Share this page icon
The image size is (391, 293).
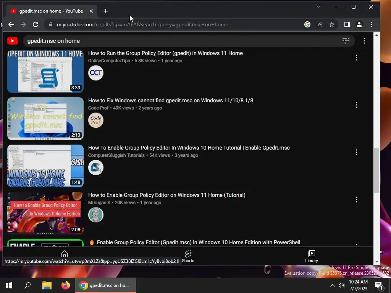(320, 24)
